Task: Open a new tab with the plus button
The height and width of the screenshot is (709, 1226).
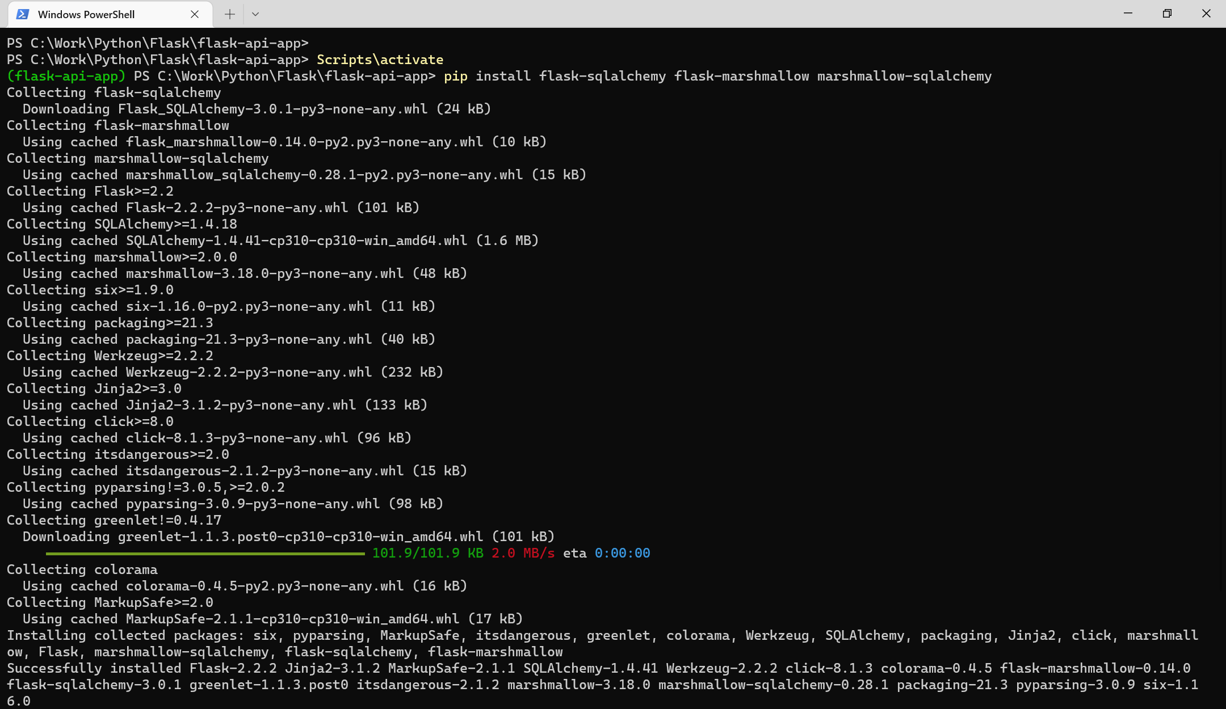Action: tap(230, 14)
